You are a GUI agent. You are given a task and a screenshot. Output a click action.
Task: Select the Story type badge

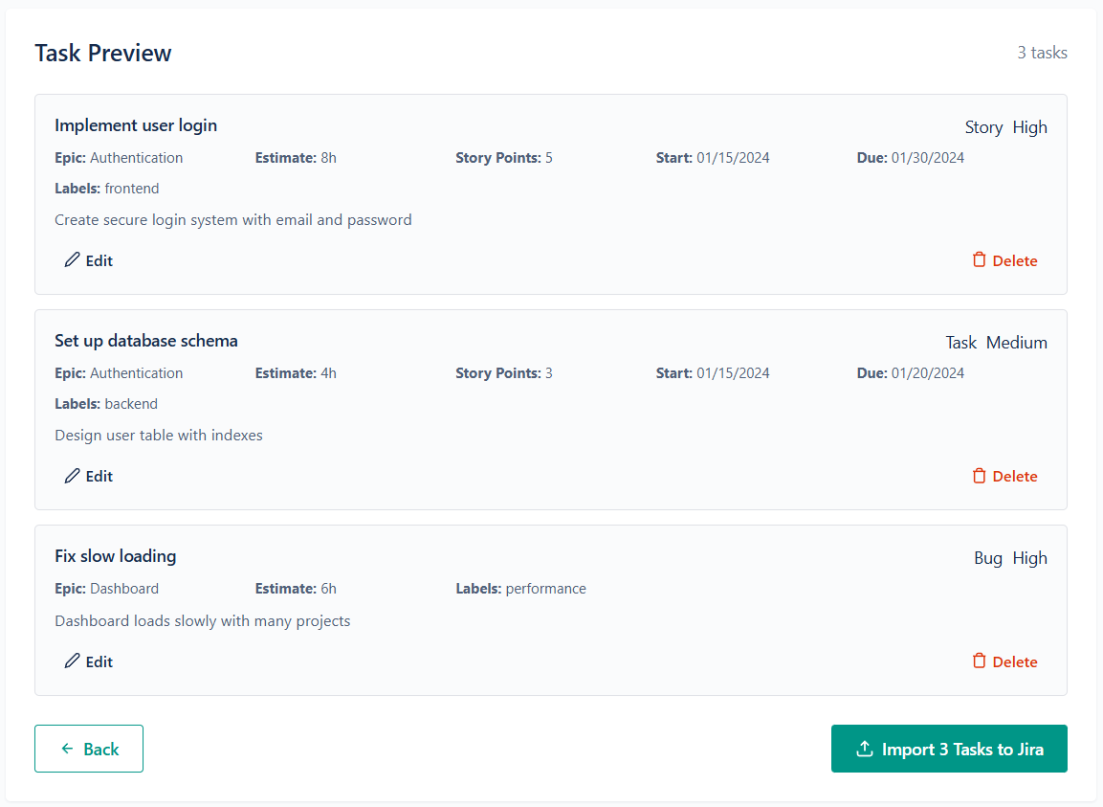[983, 126]
